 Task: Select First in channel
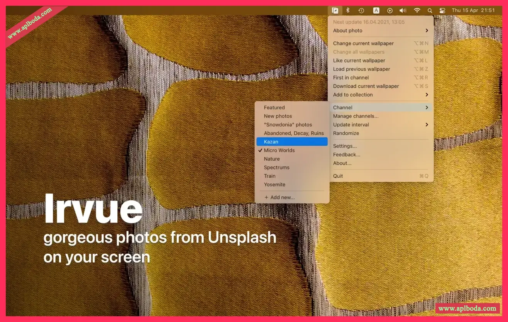(x=381, y=78)
